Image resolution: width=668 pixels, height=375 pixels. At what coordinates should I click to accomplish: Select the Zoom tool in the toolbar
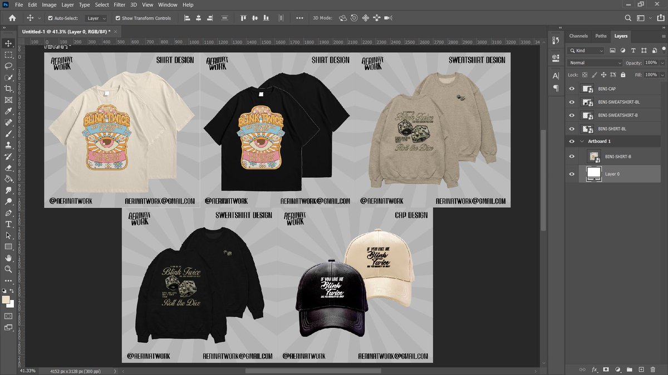tap(8, 269)
